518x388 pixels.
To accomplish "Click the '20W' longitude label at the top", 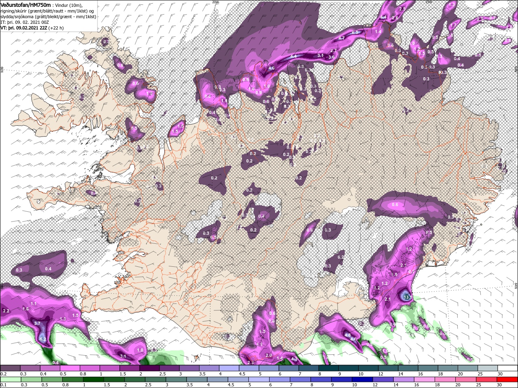I will [215, 2].
